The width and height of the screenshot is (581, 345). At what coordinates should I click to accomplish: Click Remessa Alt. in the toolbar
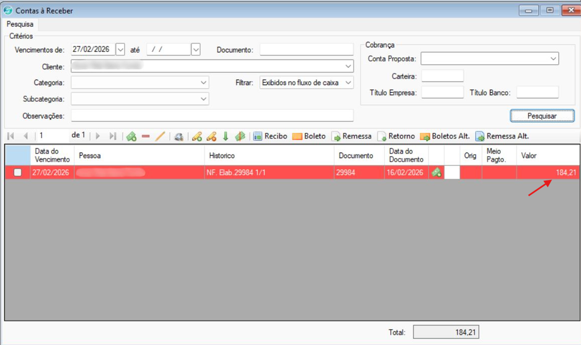coord(502,136)
